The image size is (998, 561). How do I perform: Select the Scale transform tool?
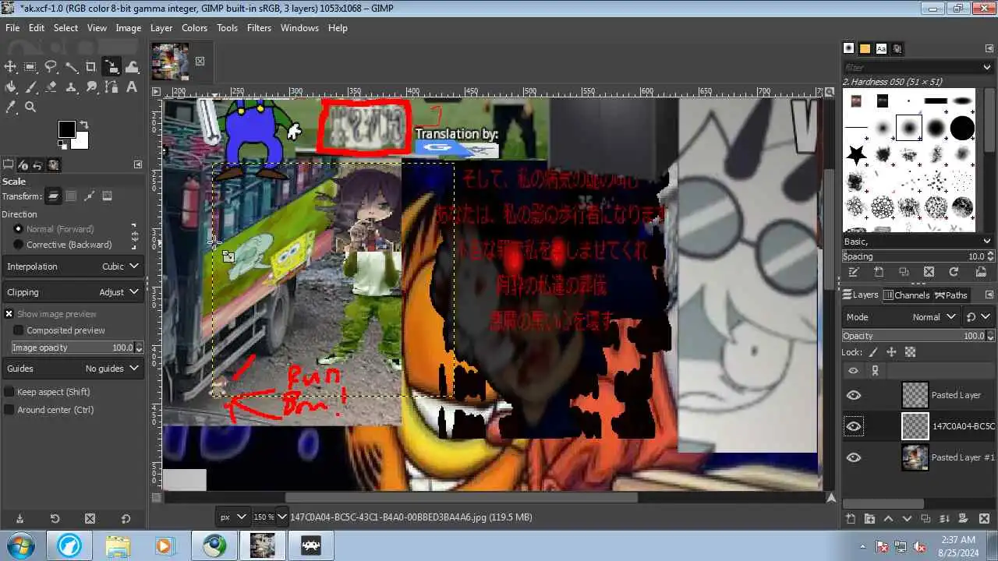111,67
